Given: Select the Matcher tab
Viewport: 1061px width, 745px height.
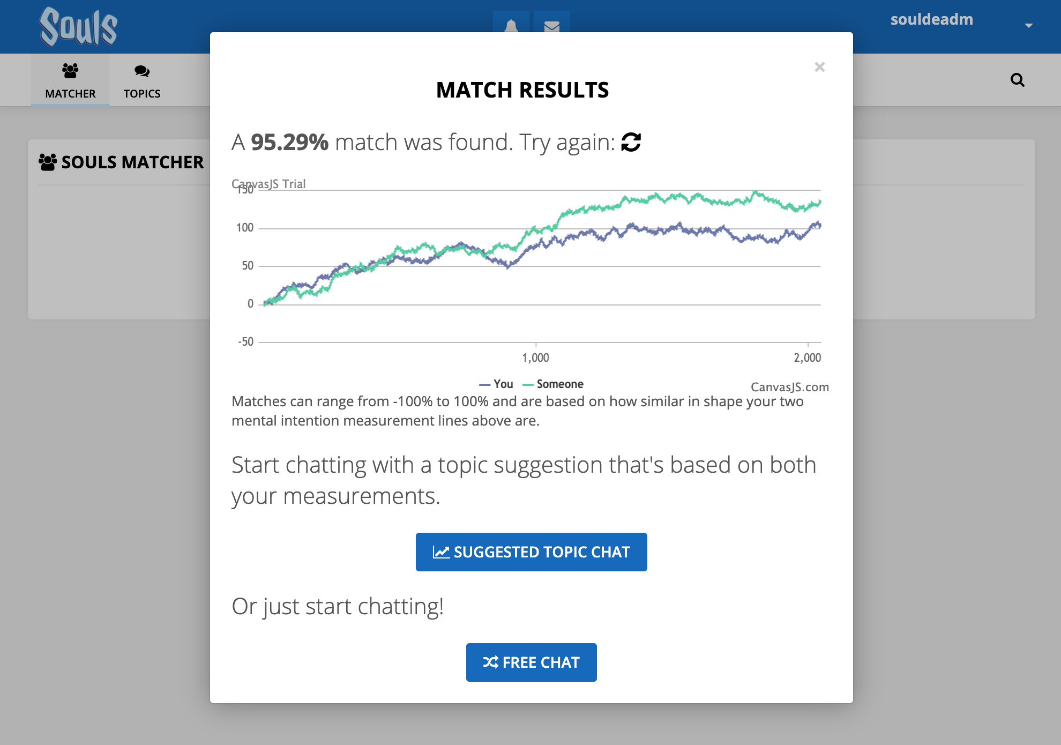Looking at the screenshot, I should [x=70, y=80].
